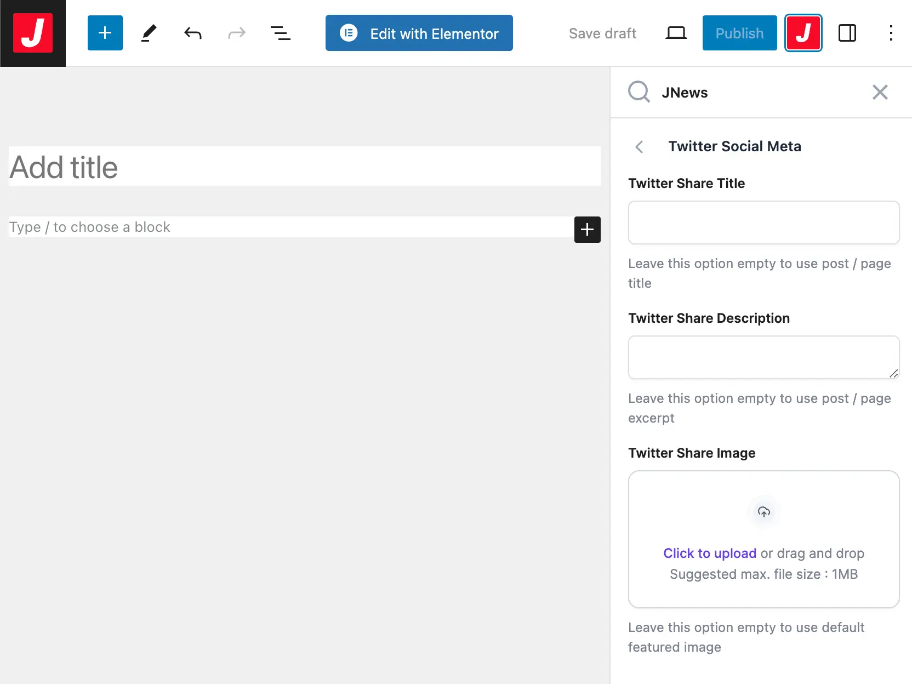Undo the last change
Image resolution: width=912 pixels, height=684 pixels.
tap(192, 33)
